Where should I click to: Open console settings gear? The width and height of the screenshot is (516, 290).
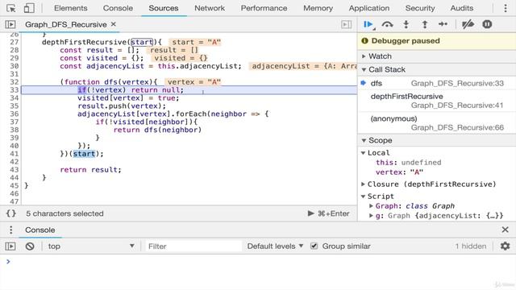click(506, 246)
